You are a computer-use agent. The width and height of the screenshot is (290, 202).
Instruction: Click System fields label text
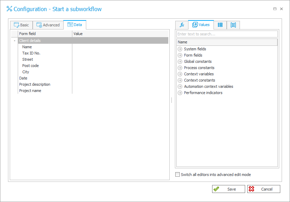pos(195,49)
